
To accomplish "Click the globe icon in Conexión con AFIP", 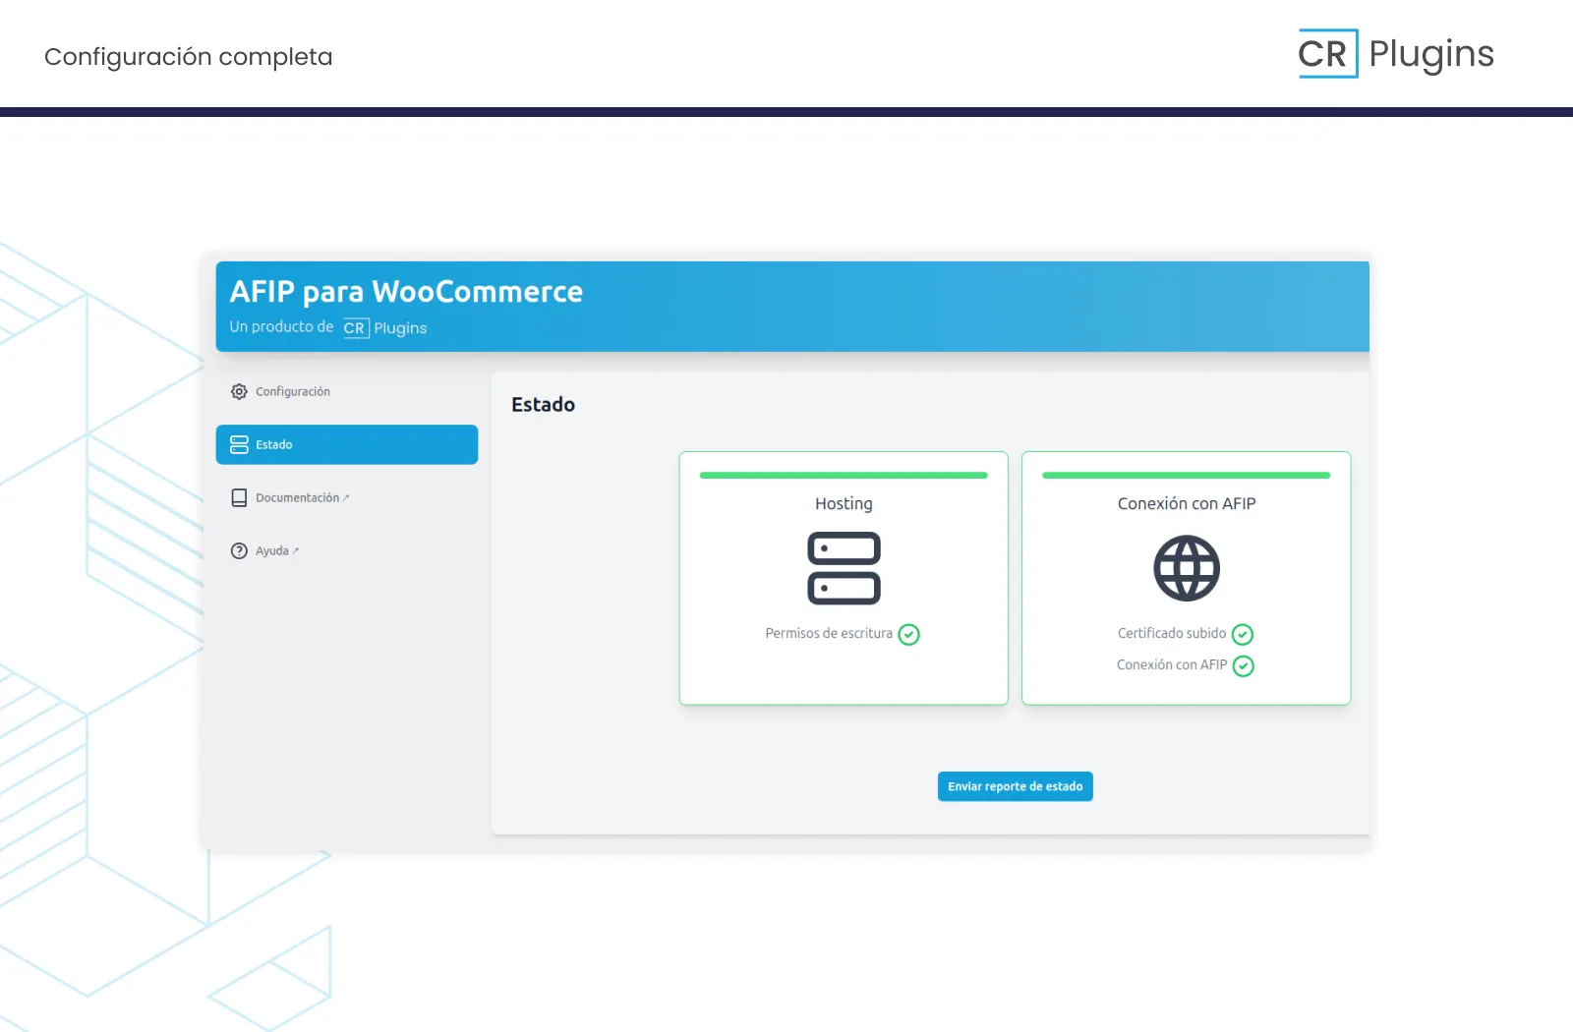I will click(x=1186, y=568).
